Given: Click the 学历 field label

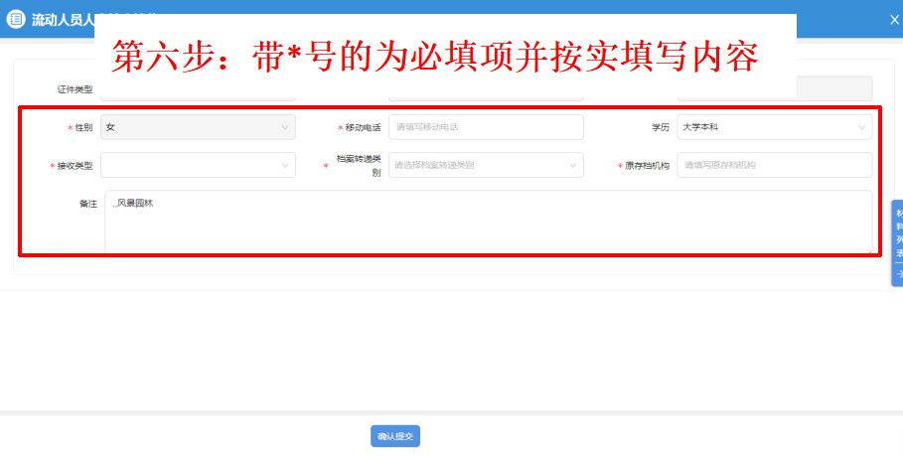Looking at the screenshot, I should [660, 128].
